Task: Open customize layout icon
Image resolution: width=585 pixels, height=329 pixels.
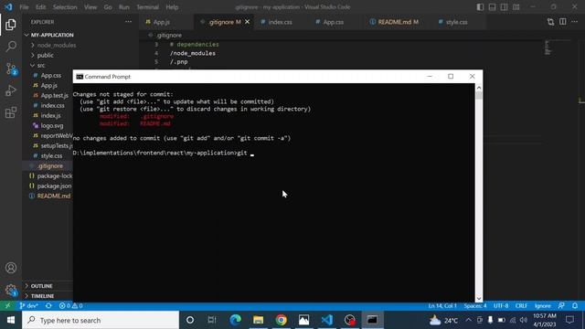Action: (516, 7)
